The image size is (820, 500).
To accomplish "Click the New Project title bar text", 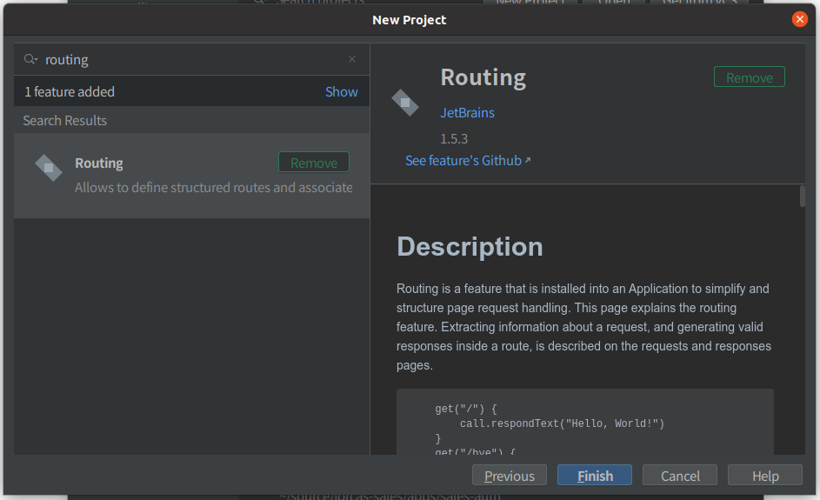I will click(409, 20).
